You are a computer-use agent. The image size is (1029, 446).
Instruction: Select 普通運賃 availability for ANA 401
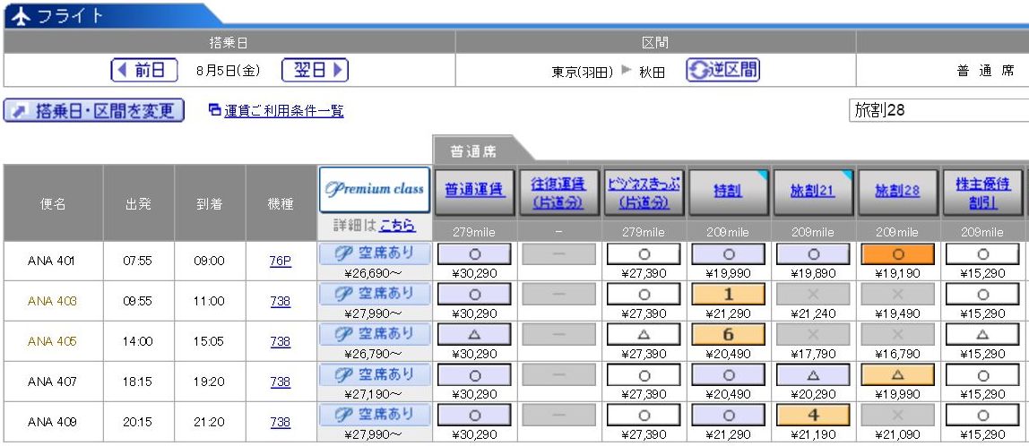pyautogui.click(x=474, y=254)
